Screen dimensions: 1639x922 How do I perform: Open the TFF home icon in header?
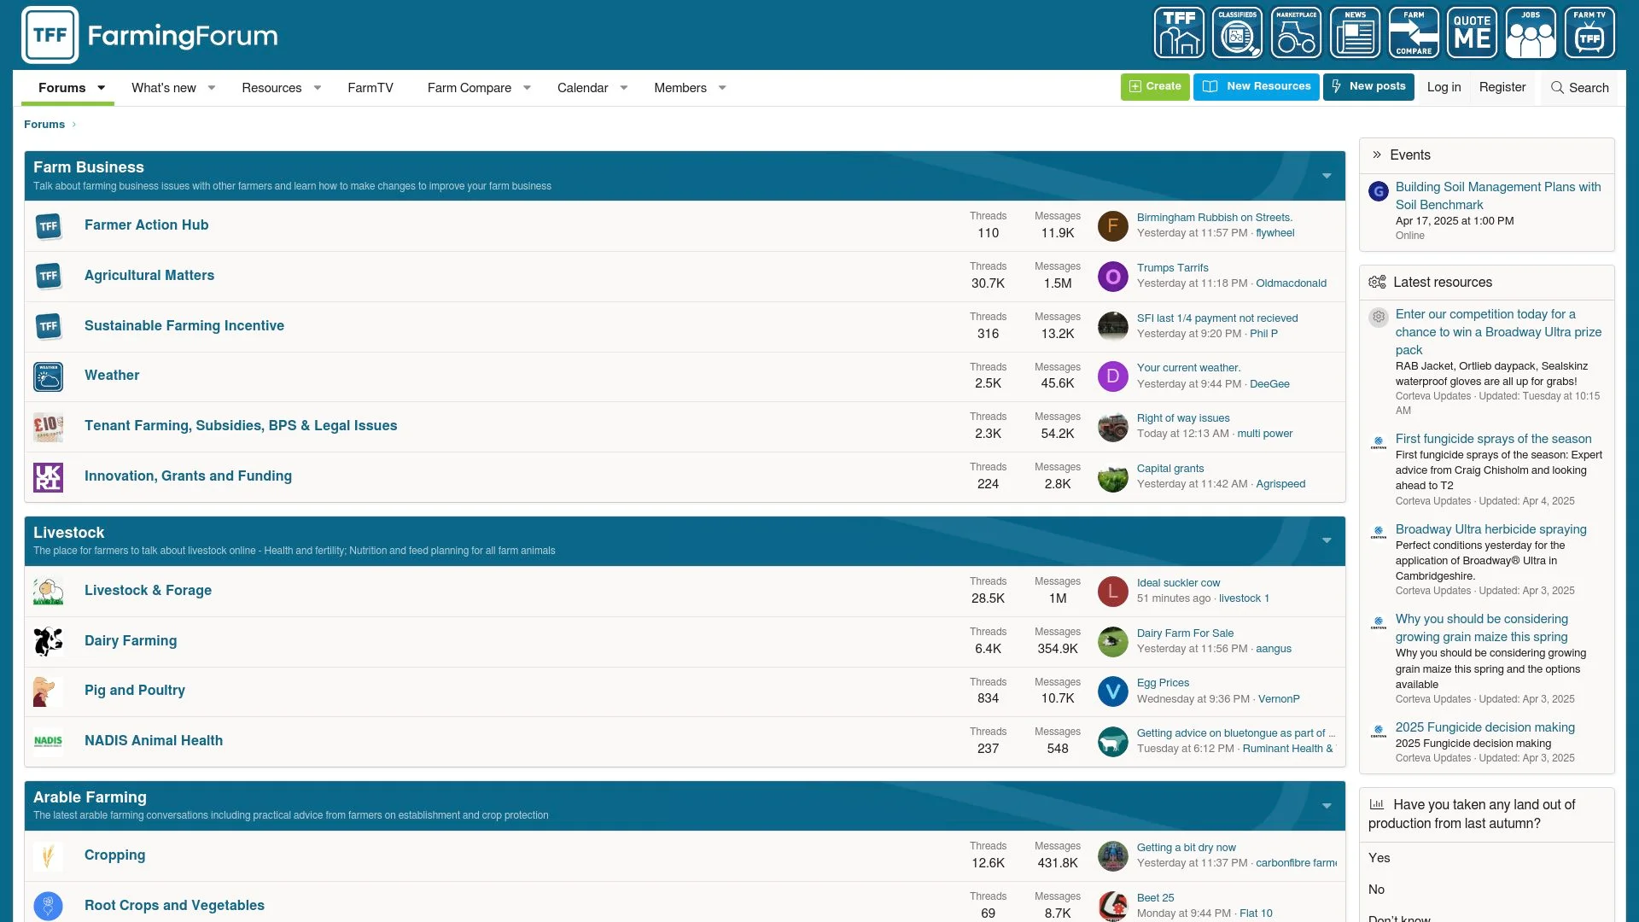coord(1179,33)
